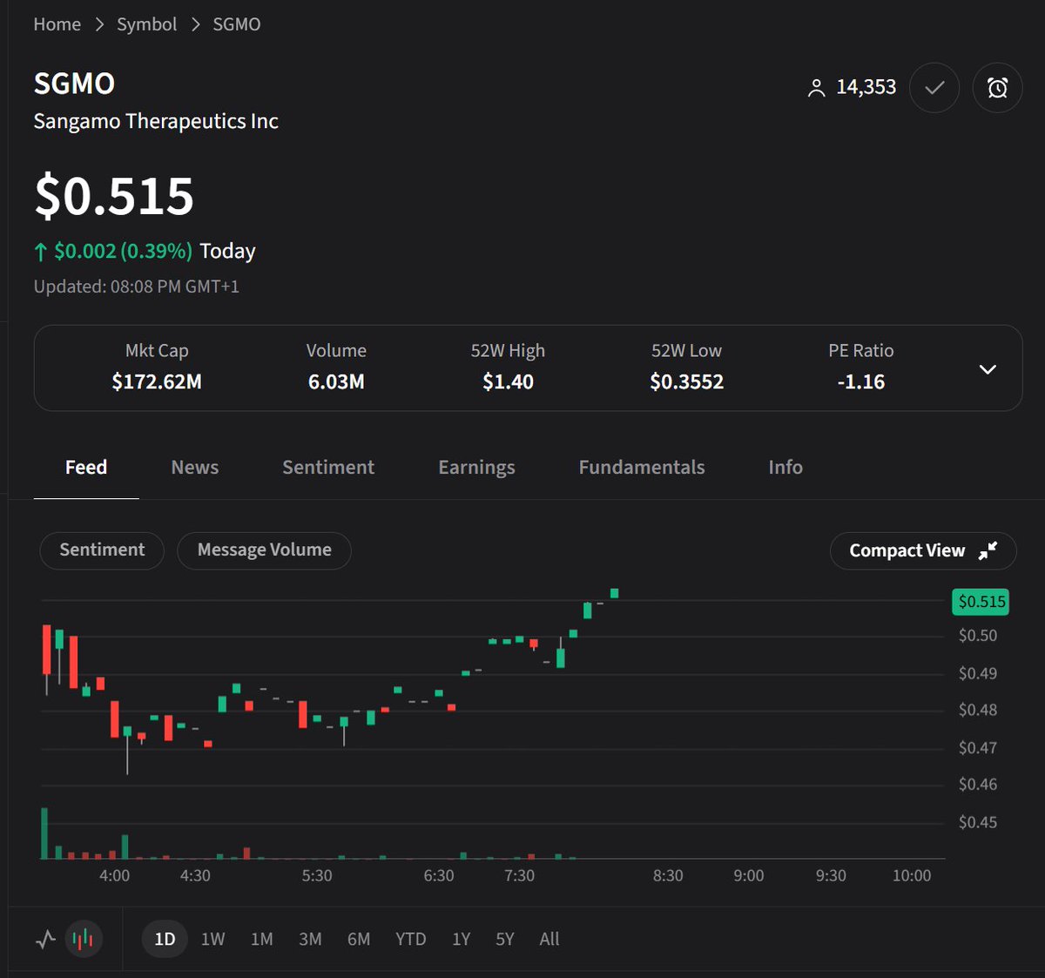Click the tallest green volume bar

click(44, 833)
